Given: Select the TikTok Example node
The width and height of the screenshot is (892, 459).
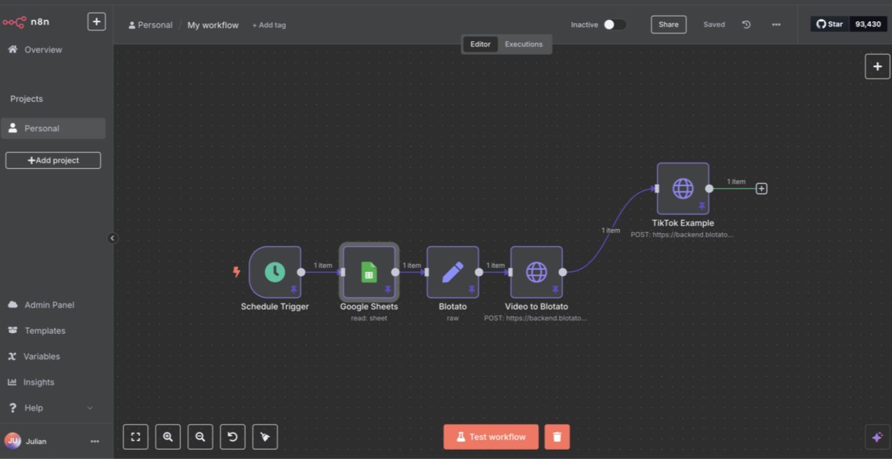Looking at the screenshot, I should tap(683, 189).
